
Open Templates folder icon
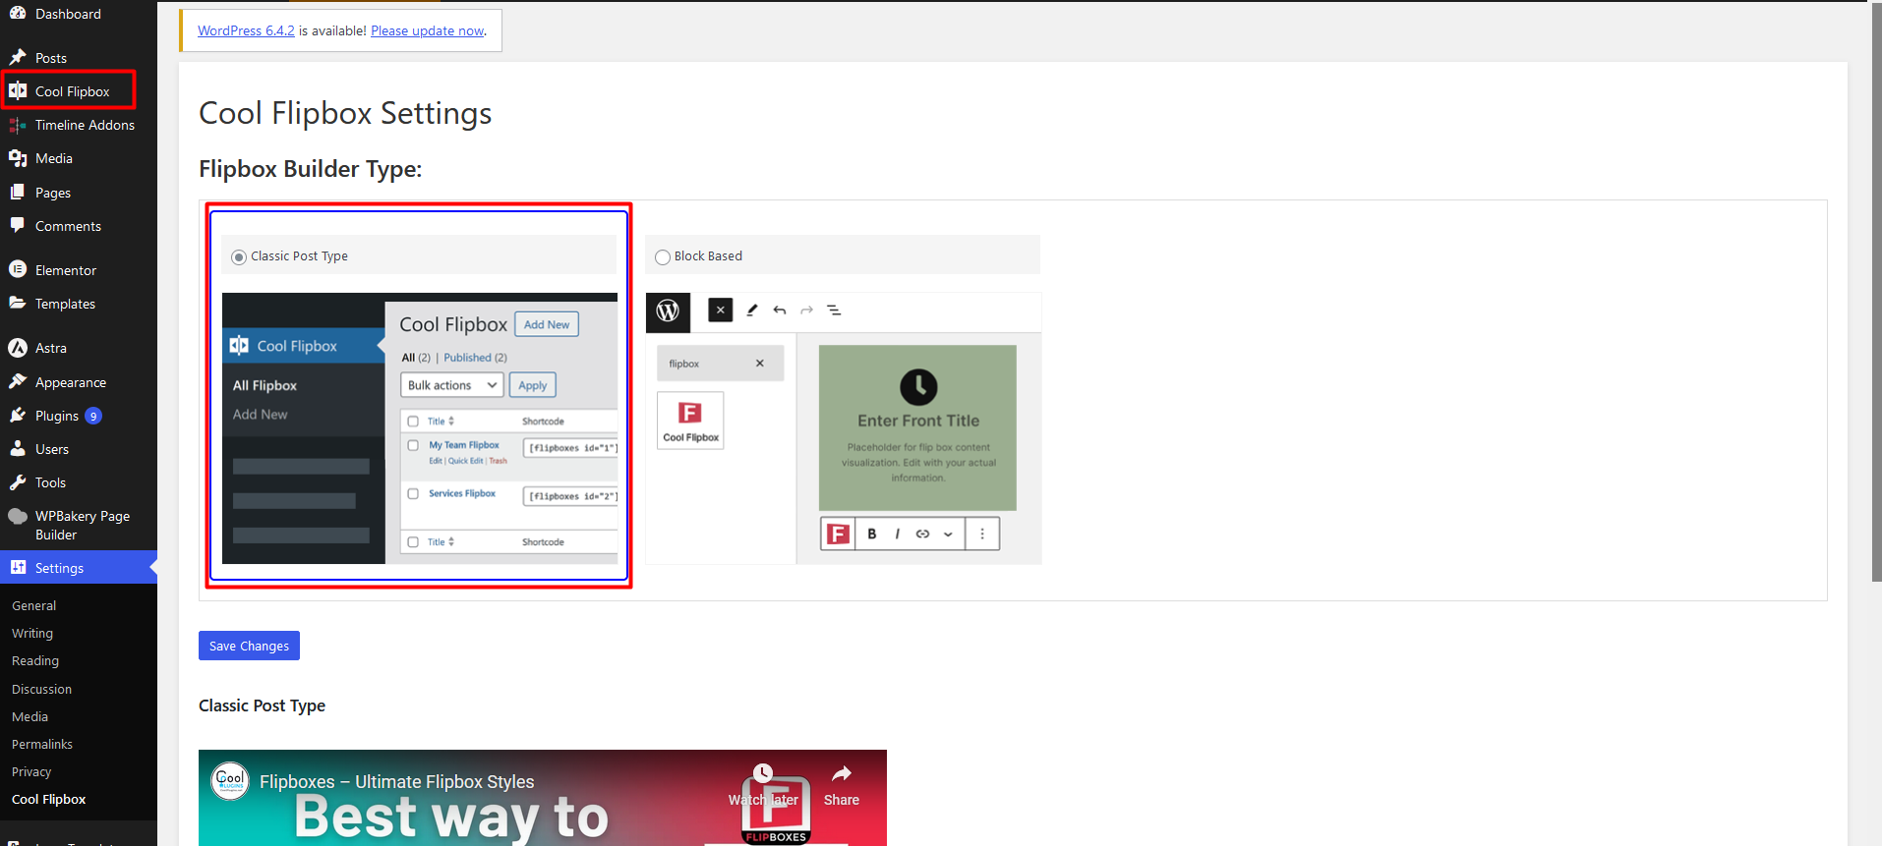18,303
